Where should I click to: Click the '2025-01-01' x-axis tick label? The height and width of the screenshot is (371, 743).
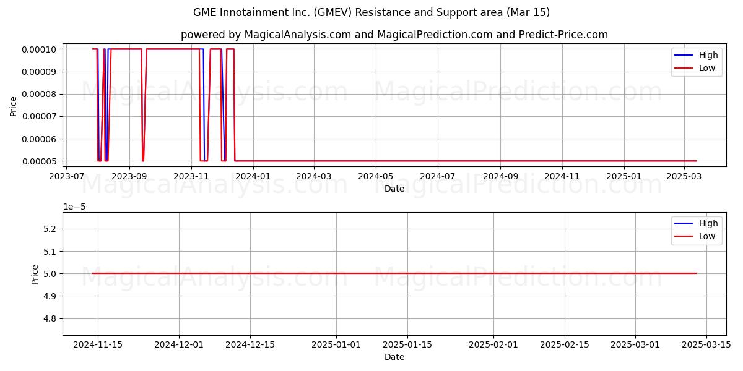coord(336,344)
